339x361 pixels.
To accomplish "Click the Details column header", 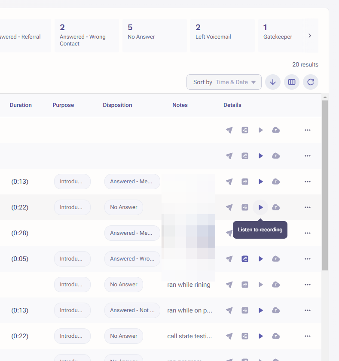I will pos(232,105).
